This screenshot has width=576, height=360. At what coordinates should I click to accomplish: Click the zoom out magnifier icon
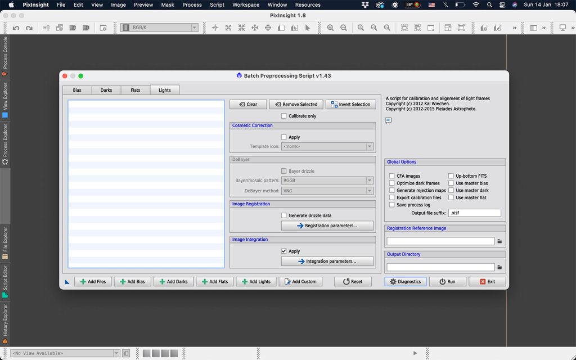point(344,28)
